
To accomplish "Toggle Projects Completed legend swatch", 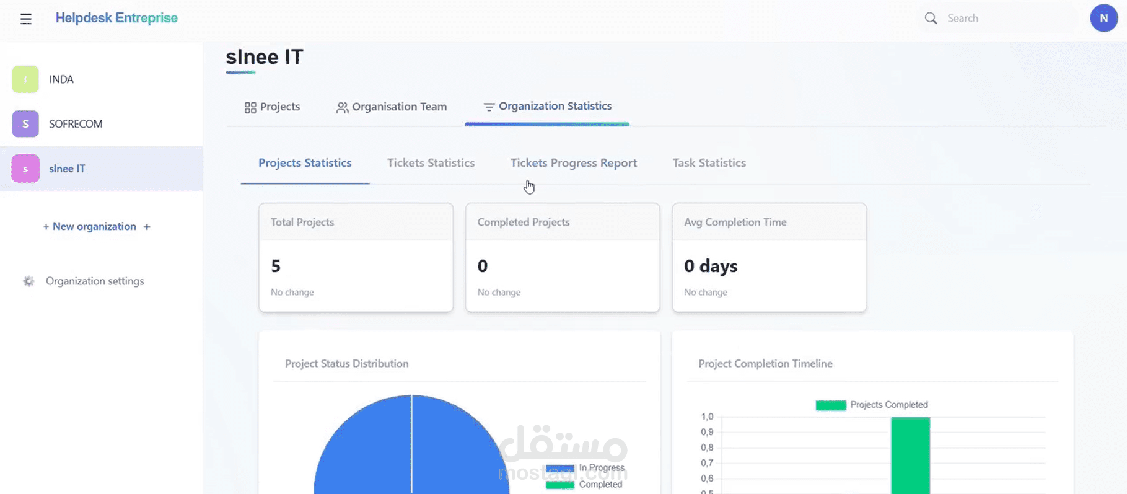I will [x=831, y=405].
